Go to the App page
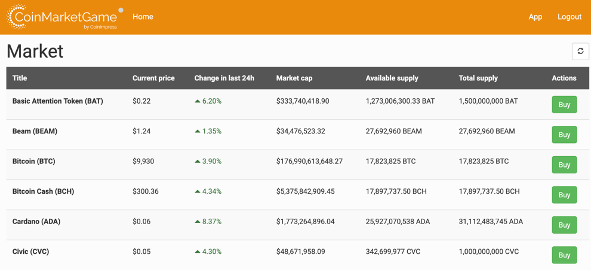Image resolution: width=591 pixels, height=270 pixels. pyautogui.click(x=535, y=17)
